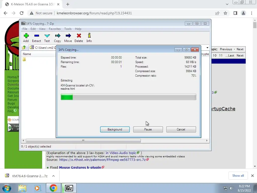Click the left arrow of 7-Zip horizontal scrollbar
Viewport: 257px width, 193px height.
tap(23, 140)
